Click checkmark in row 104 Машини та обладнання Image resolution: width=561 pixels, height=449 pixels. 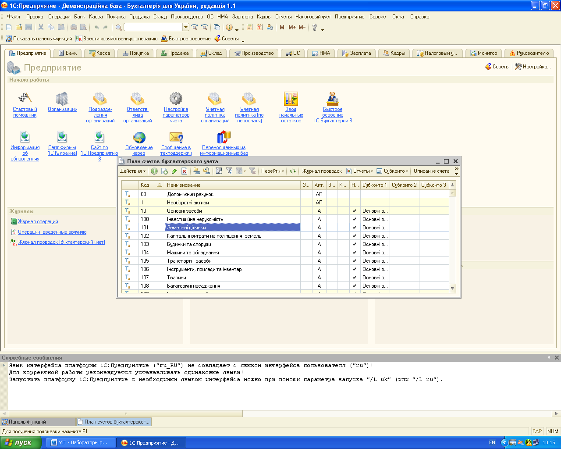(x=354, y=253)
